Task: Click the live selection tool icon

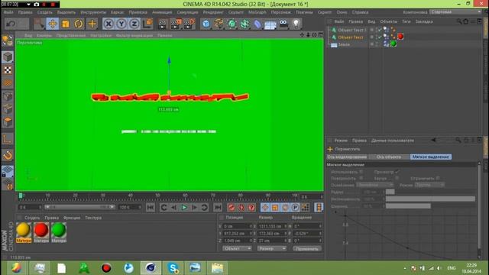Action: 39,24
